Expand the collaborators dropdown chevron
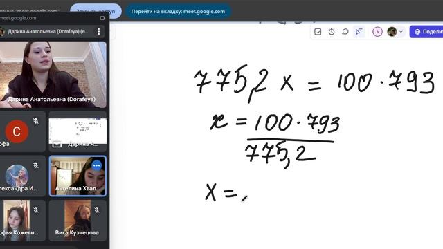Image resolution: width=443 pixels, height=249 pixels. click(401, 32)
